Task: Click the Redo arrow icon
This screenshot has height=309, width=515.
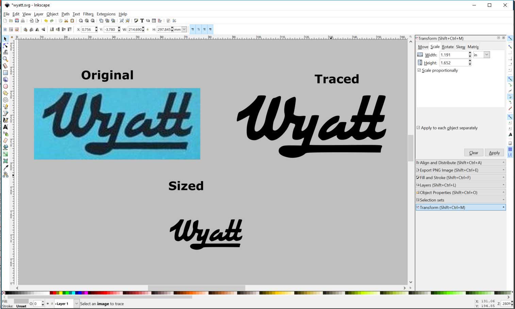Action: (52, 21)
